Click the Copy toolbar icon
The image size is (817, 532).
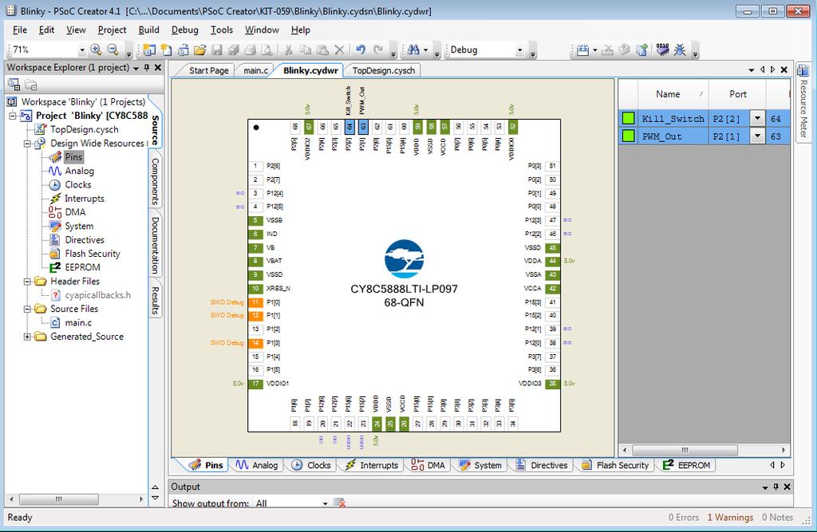(x=306, y=50)
